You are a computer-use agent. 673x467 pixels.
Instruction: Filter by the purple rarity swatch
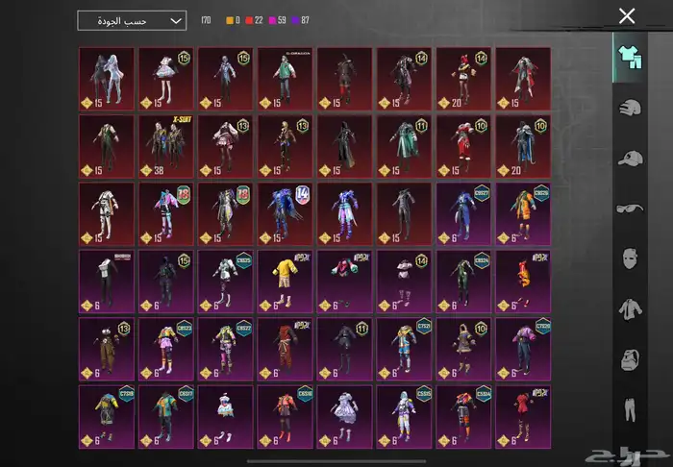(x=298, y=20)
